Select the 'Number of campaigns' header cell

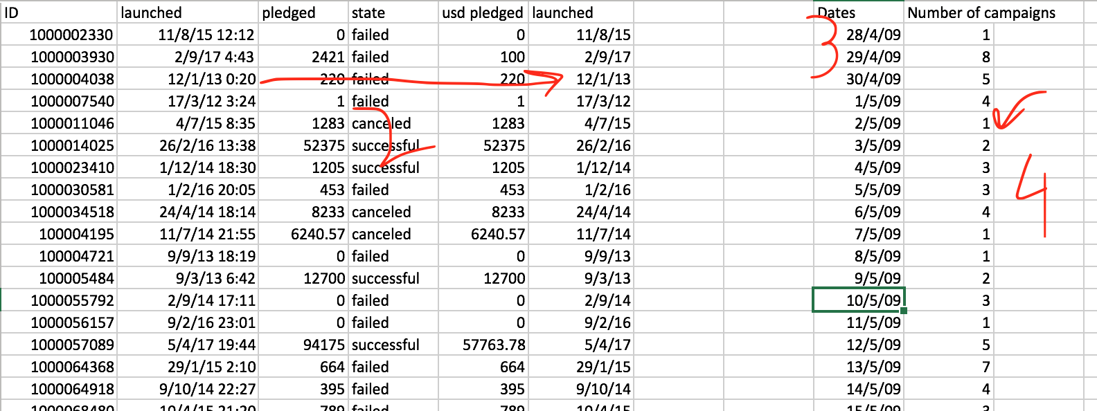(x=993, y=12)
